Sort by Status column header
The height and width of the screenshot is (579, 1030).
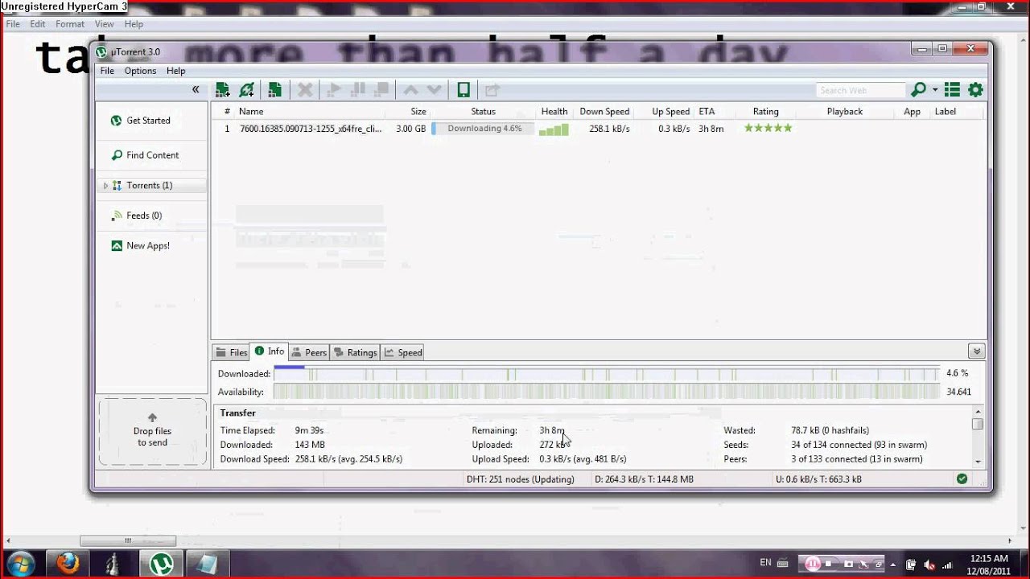tap(483, 112)
